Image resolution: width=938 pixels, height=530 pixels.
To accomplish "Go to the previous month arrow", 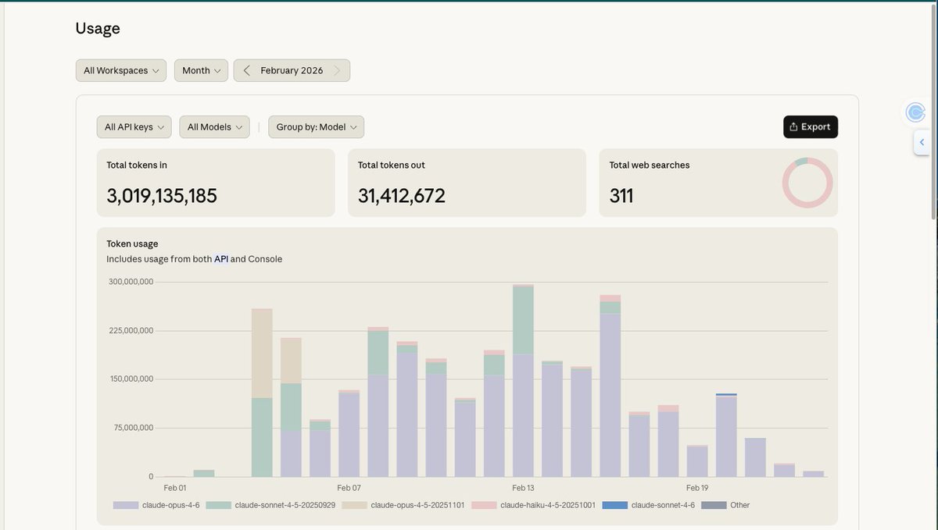I will 246,70.
